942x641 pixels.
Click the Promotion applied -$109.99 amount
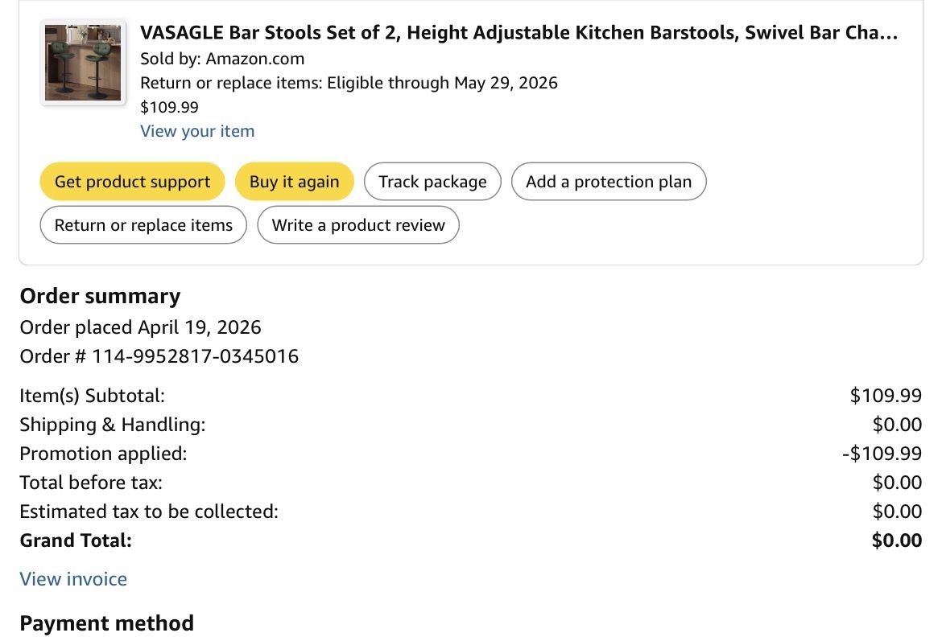(882, 454)
